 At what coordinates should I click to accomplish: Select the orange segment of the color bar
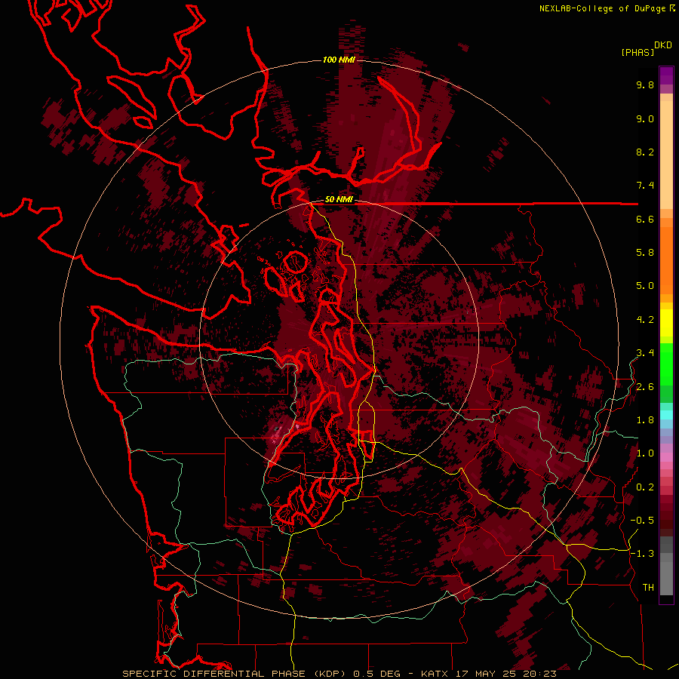pyautogui.click(x=666, y=260)
